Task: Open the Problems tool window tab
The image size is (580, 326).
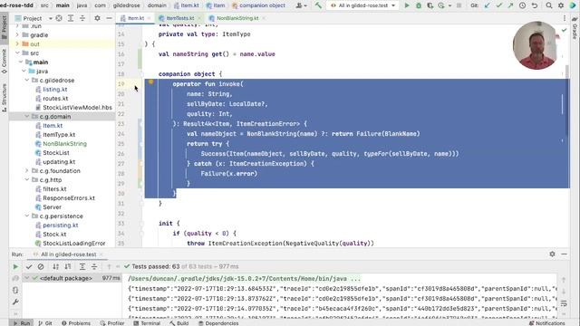Action: tap(76, 323)
